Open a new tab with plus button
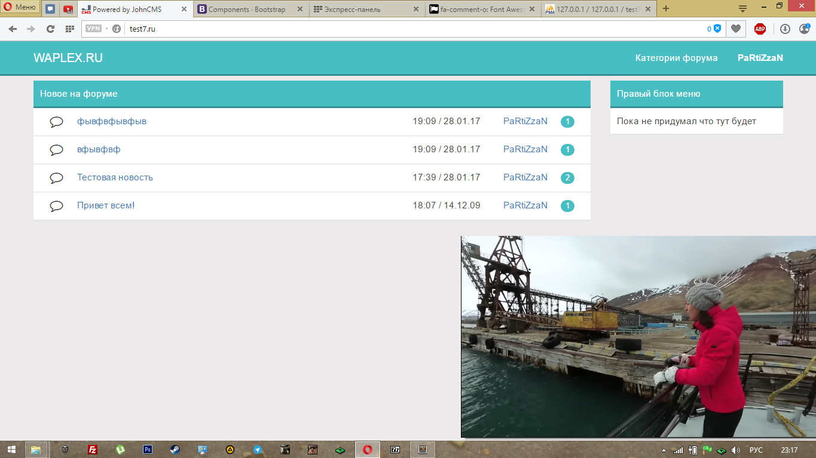The image size is (816, 458). pos(666,8)
